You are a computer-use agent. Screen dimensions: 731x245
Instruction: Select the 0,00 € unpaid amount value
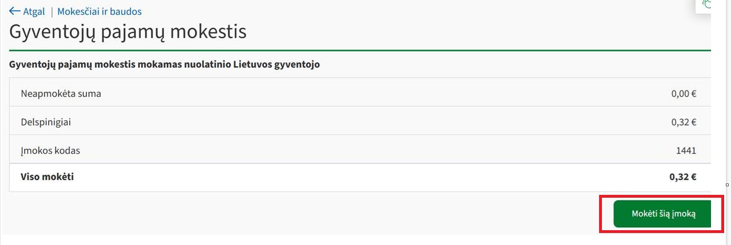point(684,94)
